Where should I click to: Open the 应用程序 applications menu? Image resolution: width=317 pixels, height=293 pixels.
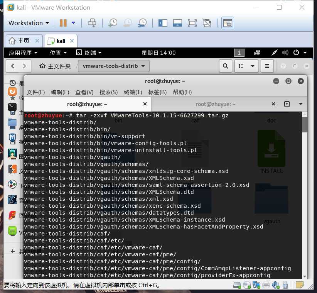(23, 53)
